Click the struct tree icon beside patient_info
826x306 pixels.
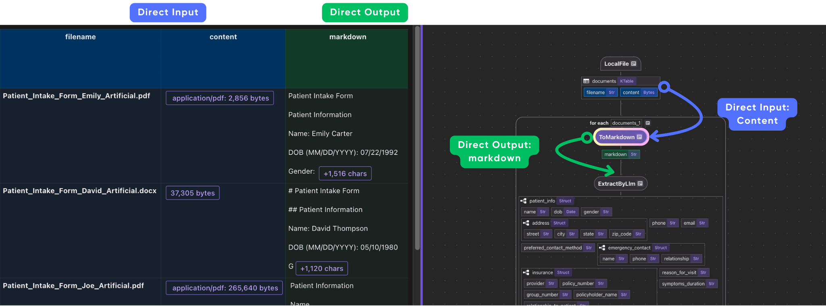[x=524, y=201]
